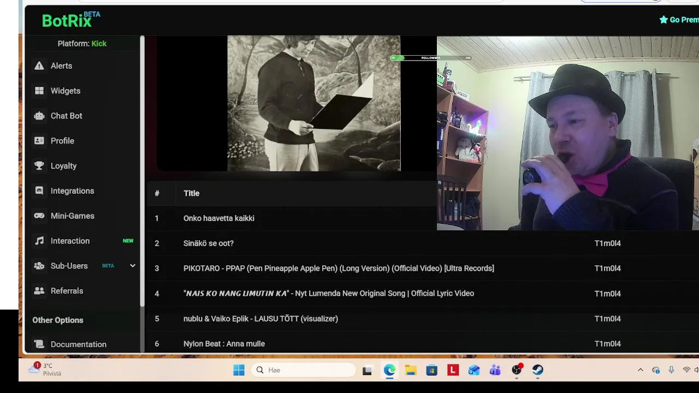Click T1m0l4 requester in row 2
This screenshot has height=393, width=699.
tap(607, 243)
